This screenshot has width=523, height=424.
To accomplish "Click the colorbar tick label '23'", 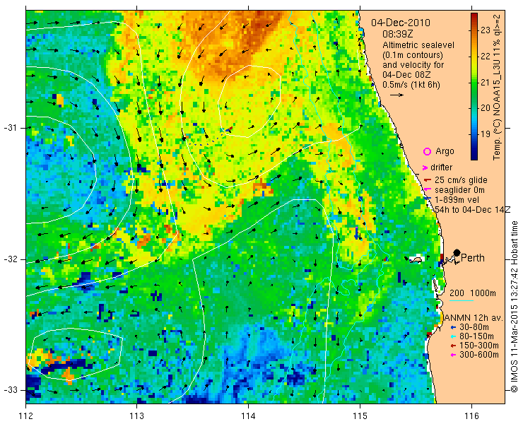I will click(x=486, y=30).
